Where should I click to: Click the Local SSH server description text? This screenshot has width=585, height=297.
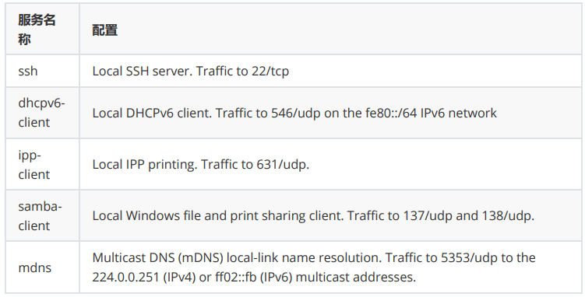tap(142, 71)
